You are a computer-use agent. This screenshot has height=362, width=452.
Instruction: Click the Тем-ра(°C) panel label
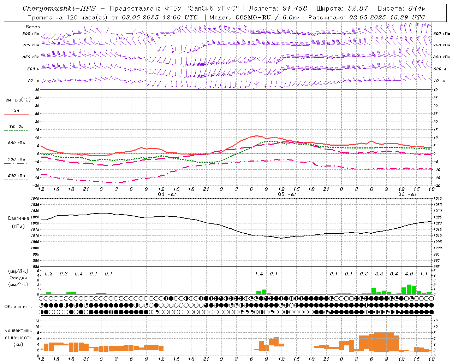click(17, 100)
